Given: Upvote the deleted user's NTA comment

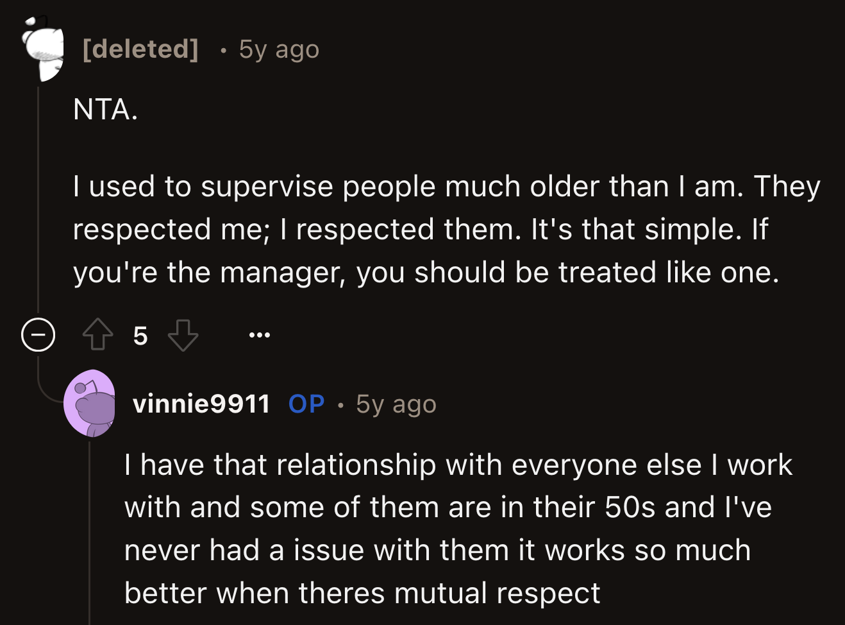Looking at the screenshot, I should point(96,334).
